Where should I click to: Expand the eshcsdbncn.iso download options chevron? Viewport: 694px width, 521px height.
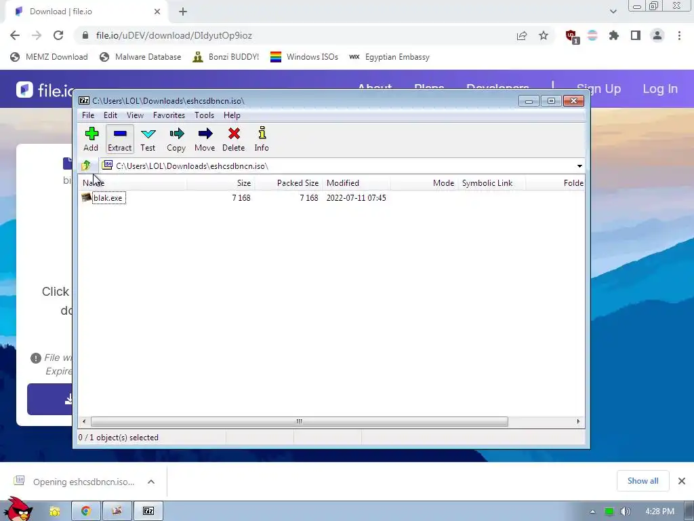pyautogui.click(x=151, y=482)
